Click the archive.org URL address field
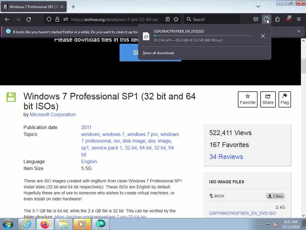This screenshot has height=230, width=306. [x=114, y=19]
